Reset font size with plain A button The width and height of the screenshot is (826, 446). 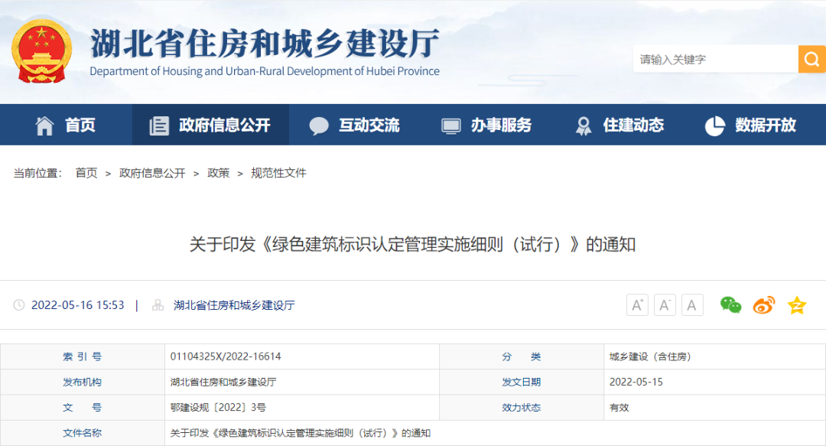tap(692, 305)
